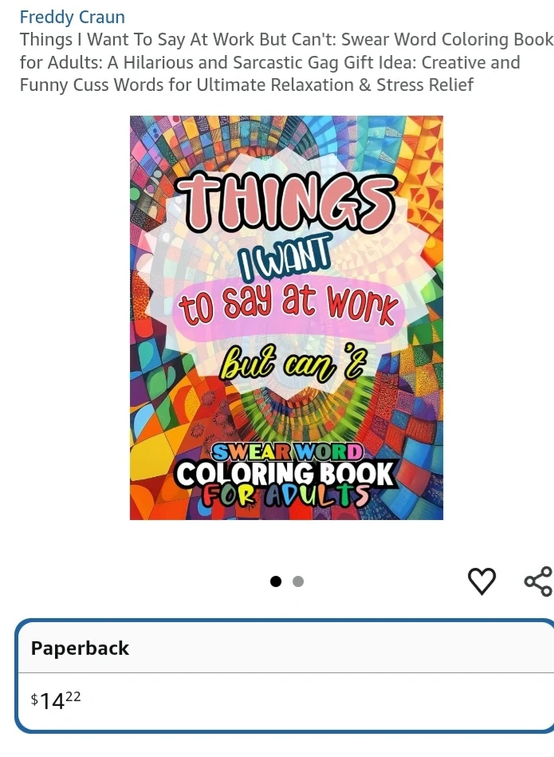Tap the share icon
Image resolution: width=554 pixels, height=757 pixels.
[x=539, y=582]
